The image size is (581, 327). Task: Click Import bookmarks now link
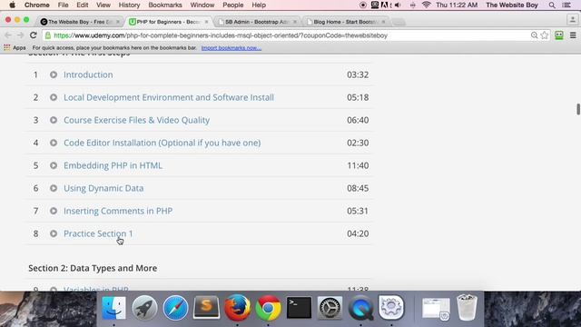coord(231,48)
